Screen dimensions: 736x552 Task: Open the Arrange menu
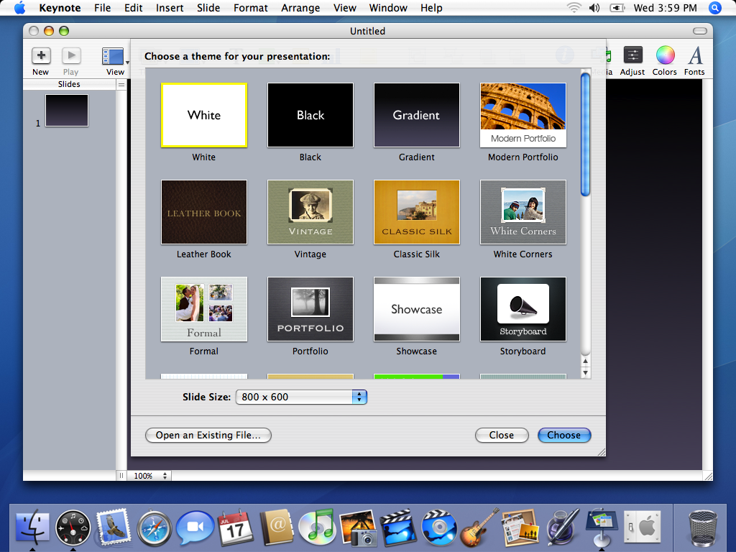tap(300, 8)
